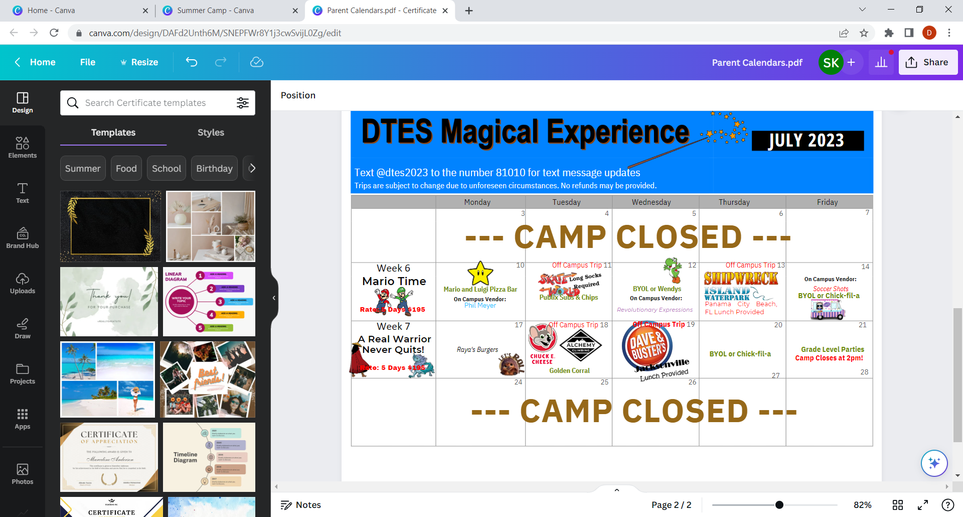
Task: Open the Design panel
Action: [x=23, y=103]
